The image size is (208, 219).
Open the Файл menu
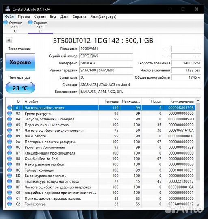[x=9, y=17]
